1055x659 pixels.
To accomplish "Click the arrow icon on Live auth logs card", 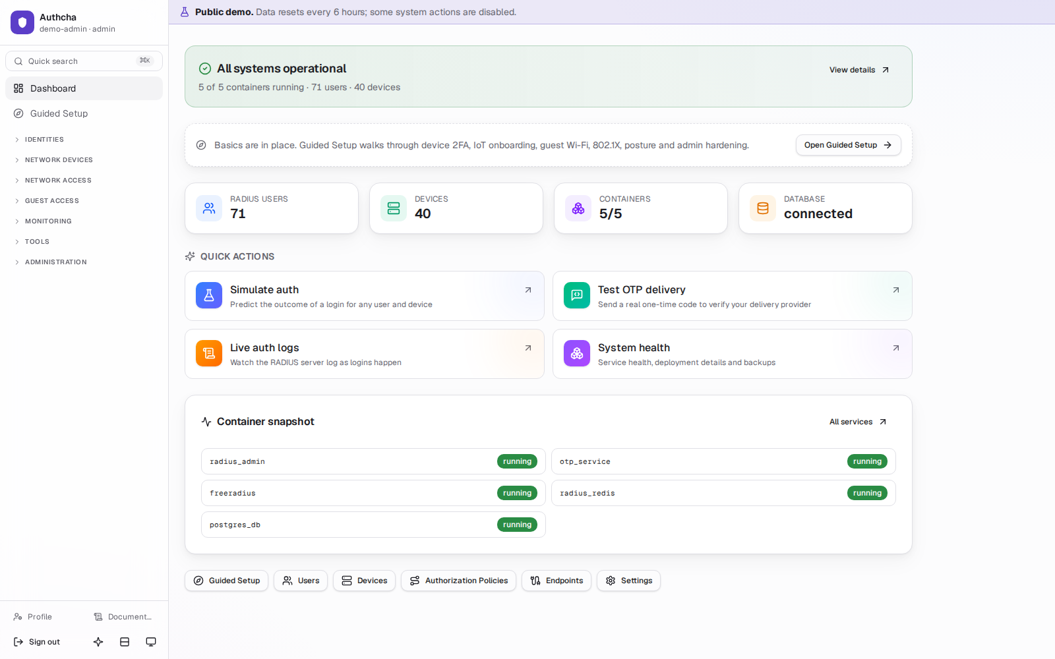I will (x=528, y=348).
